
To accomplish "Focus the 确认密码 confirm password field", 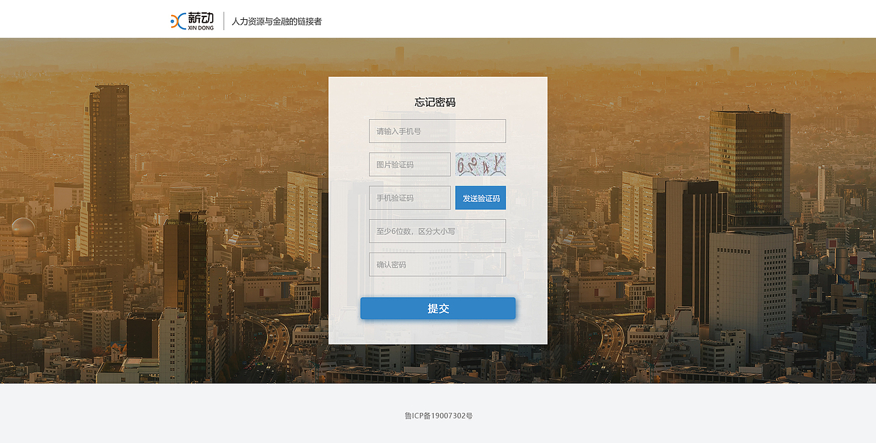I will [x=437, y=264].
